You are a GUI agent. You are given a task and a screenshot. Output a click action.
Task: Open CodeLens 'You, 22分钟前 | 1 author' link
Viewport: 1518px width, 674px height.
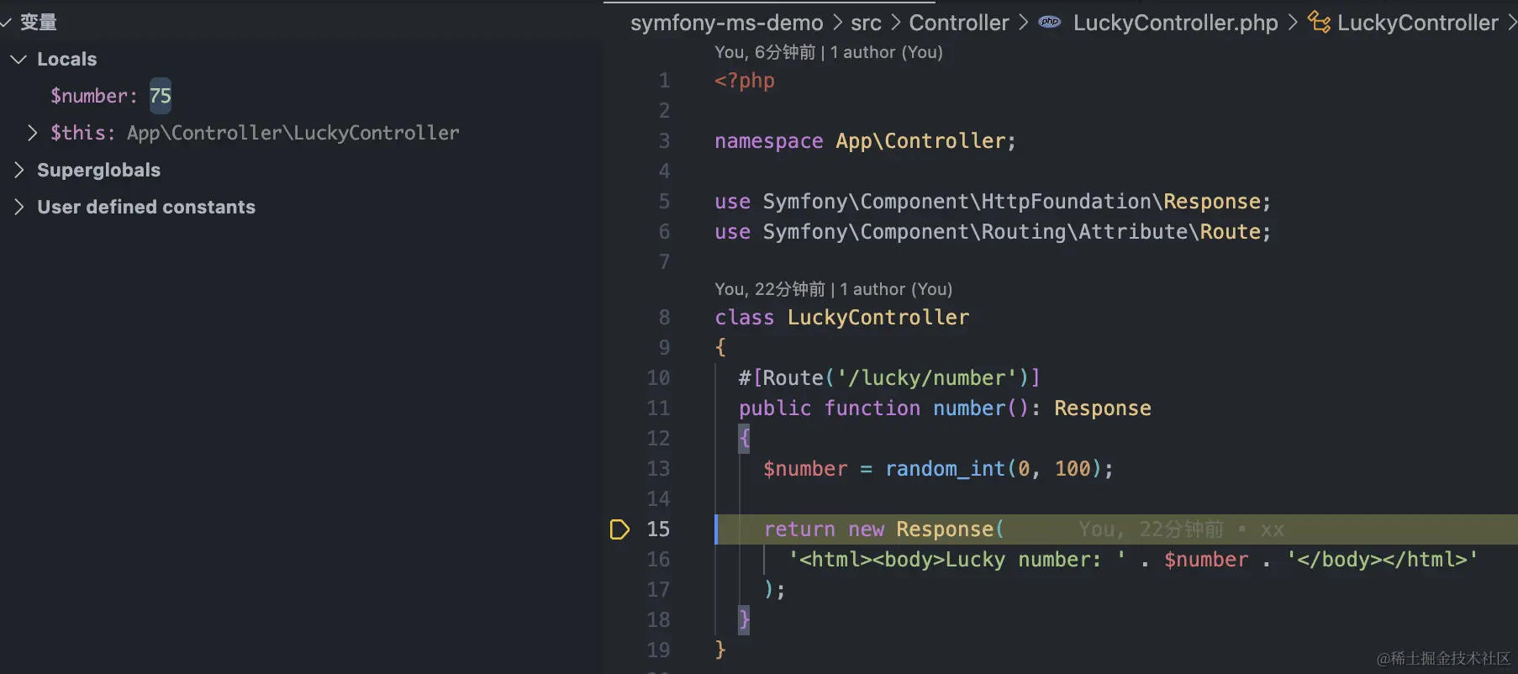(x=834, y=289)
